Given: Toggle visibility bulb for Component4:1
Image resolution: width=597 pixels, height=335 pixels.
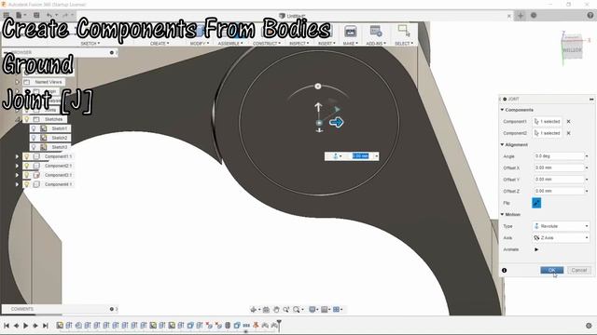Looking at the screenshot, I should [27, 184].
